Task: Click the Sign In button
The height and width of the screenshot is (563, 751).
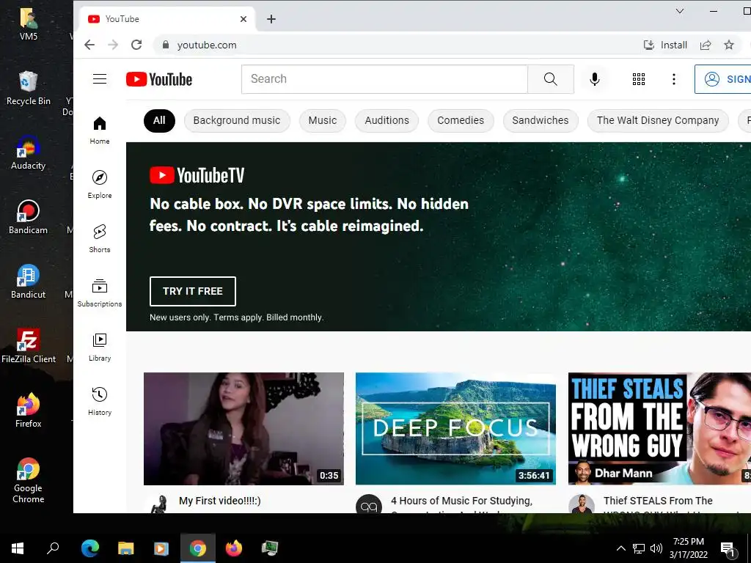Action: [722, 79]
